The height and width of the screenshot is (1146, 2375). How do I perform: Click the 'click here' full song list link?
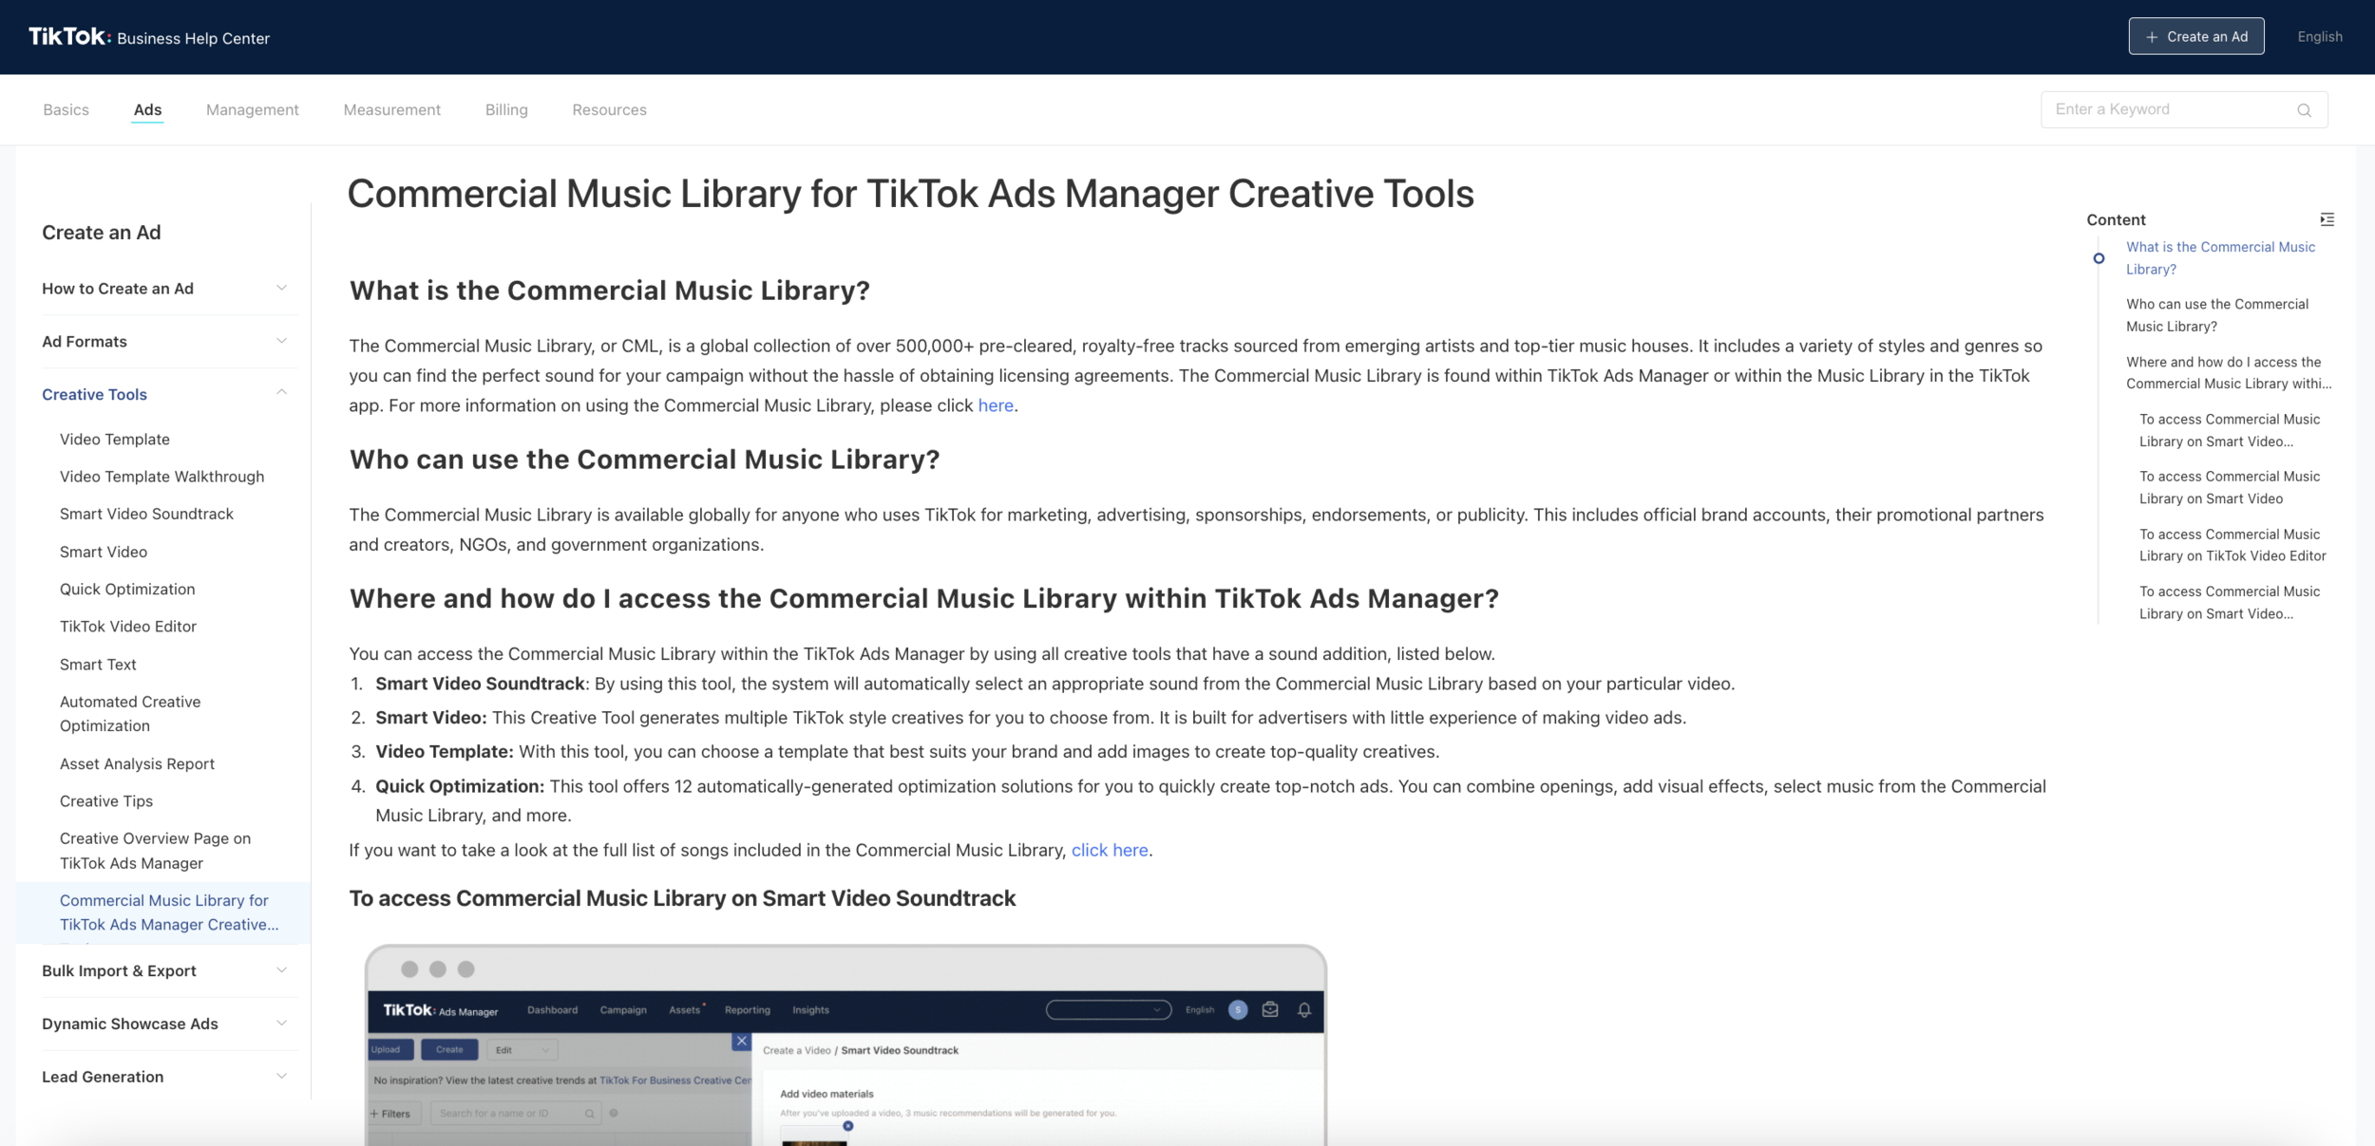(x=1110, y=850)
